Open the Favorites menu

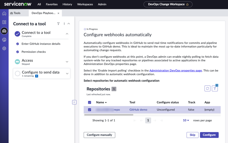tap(52, 4)
